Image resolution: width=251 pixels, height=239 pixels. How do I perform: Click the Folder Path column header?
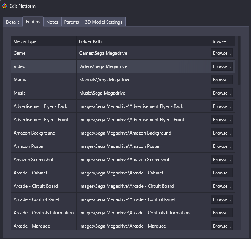[143, 41]
